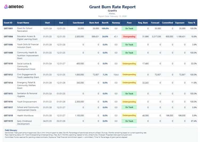Click Community Health & Nutrition Improvement Grant name

pyautogui.click(x=28, y=55)
